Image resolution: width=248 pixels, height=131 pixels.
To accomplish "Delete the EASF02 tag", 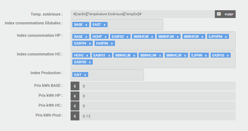I will pos(127,37).
